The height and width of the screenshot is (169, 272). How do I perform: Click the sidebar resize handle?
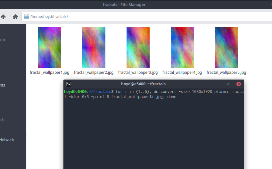click(x=26, y=135)
